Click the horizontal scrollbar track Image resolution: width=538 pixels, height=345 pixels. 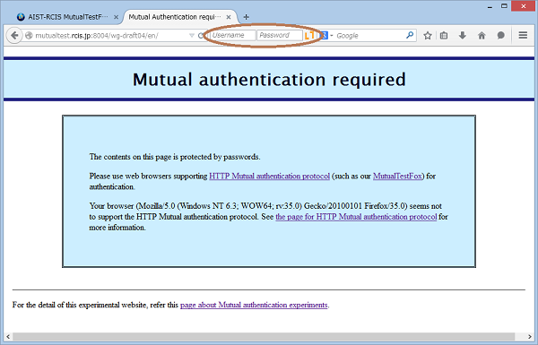pyautogui.click(x=264, y=336)
